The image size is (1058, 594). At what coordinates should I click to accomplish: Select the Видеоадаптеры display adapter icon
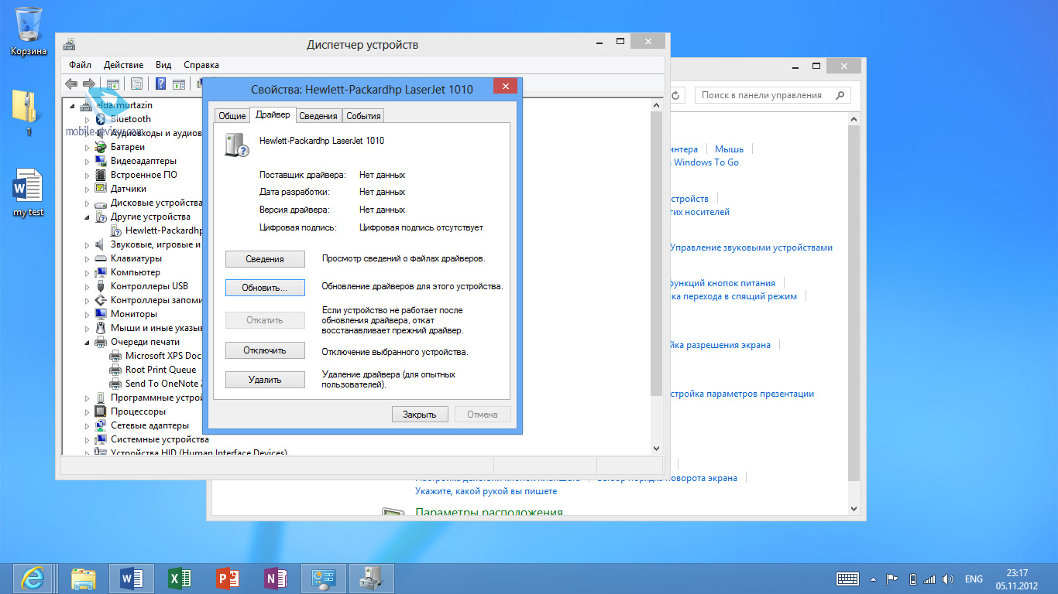(x=101, y=161)
